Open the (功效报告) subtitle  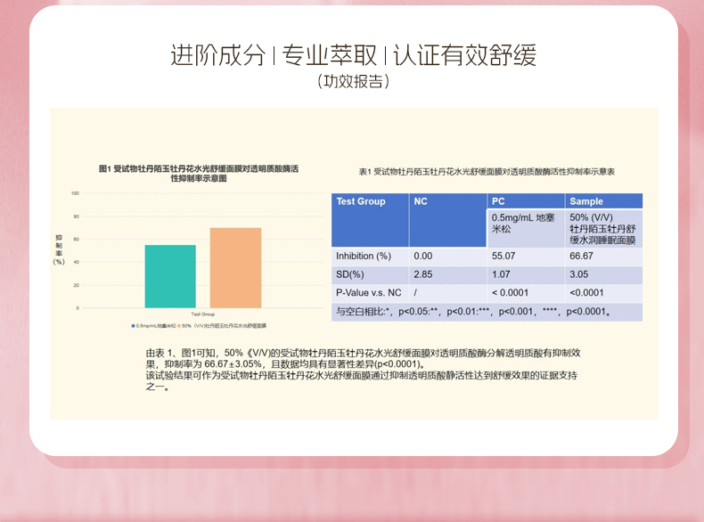point(352,82)
